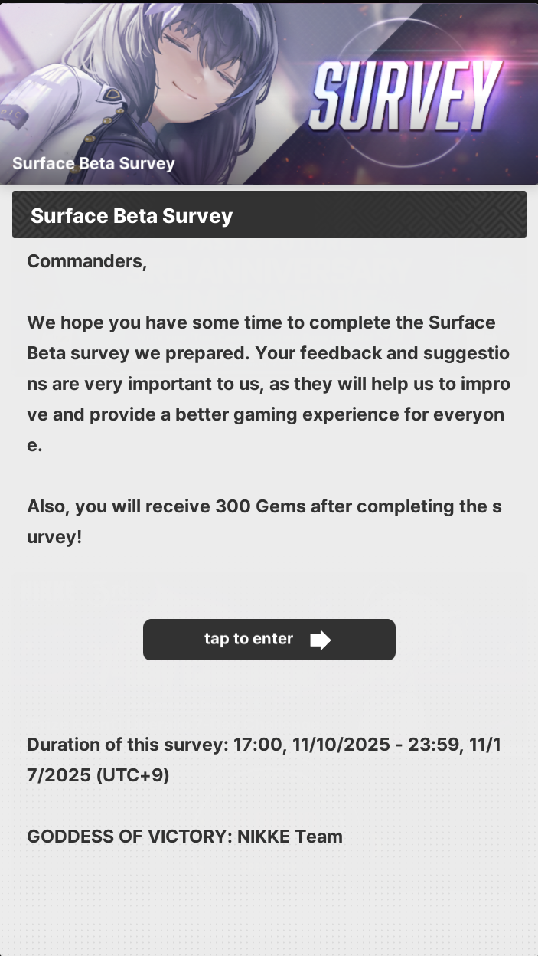The image size is (538, 956).
Task: Click the line starting 'ns are very important'
Action: pos(268,384)
